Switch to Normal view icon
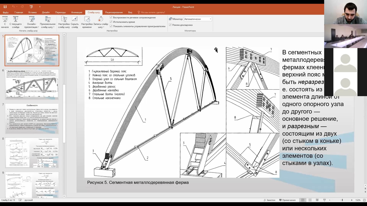This screenshot has height=206, width=367. 303,200
